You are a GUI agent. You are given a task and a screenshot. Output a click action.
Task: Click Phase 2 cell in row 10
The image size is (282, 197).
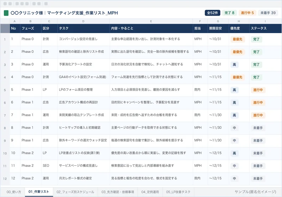pos(31,153)
